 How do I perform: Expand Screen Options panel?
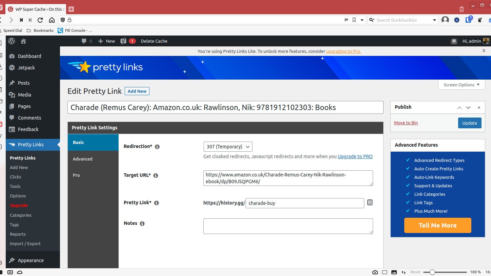click(x=462, y=85)
